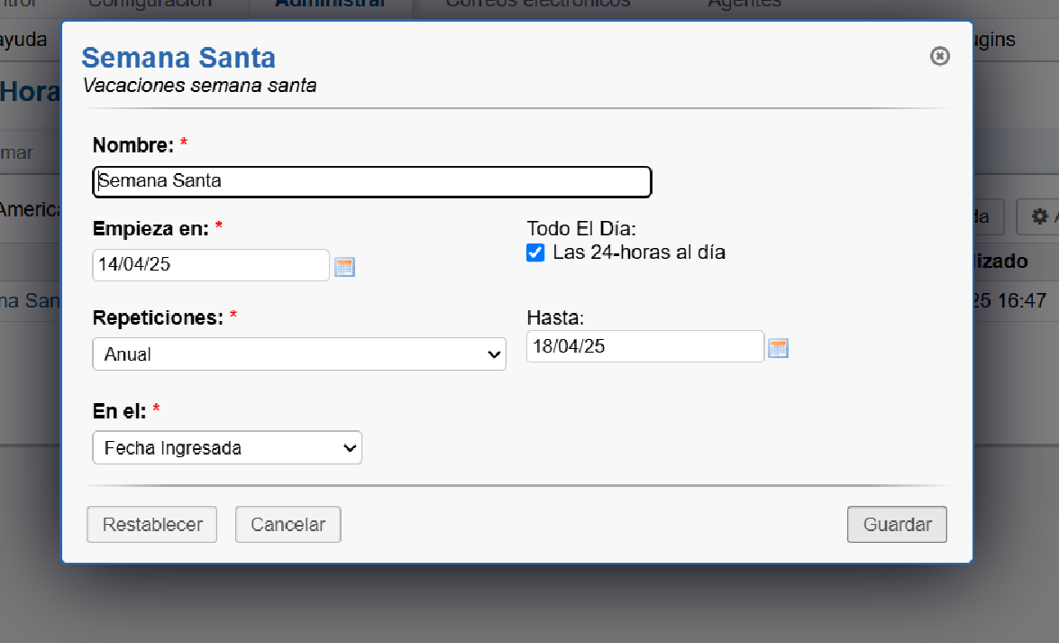The width and height of the screenshot is (1059, 643).
Task: Expand the 'En el' Fecha Ingresada dropdown
Action: tap(227, 448)
